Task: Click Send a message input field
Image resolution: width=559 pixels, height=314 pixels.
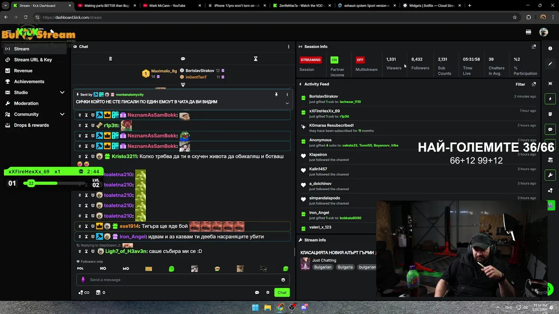Action: (183, 280)
